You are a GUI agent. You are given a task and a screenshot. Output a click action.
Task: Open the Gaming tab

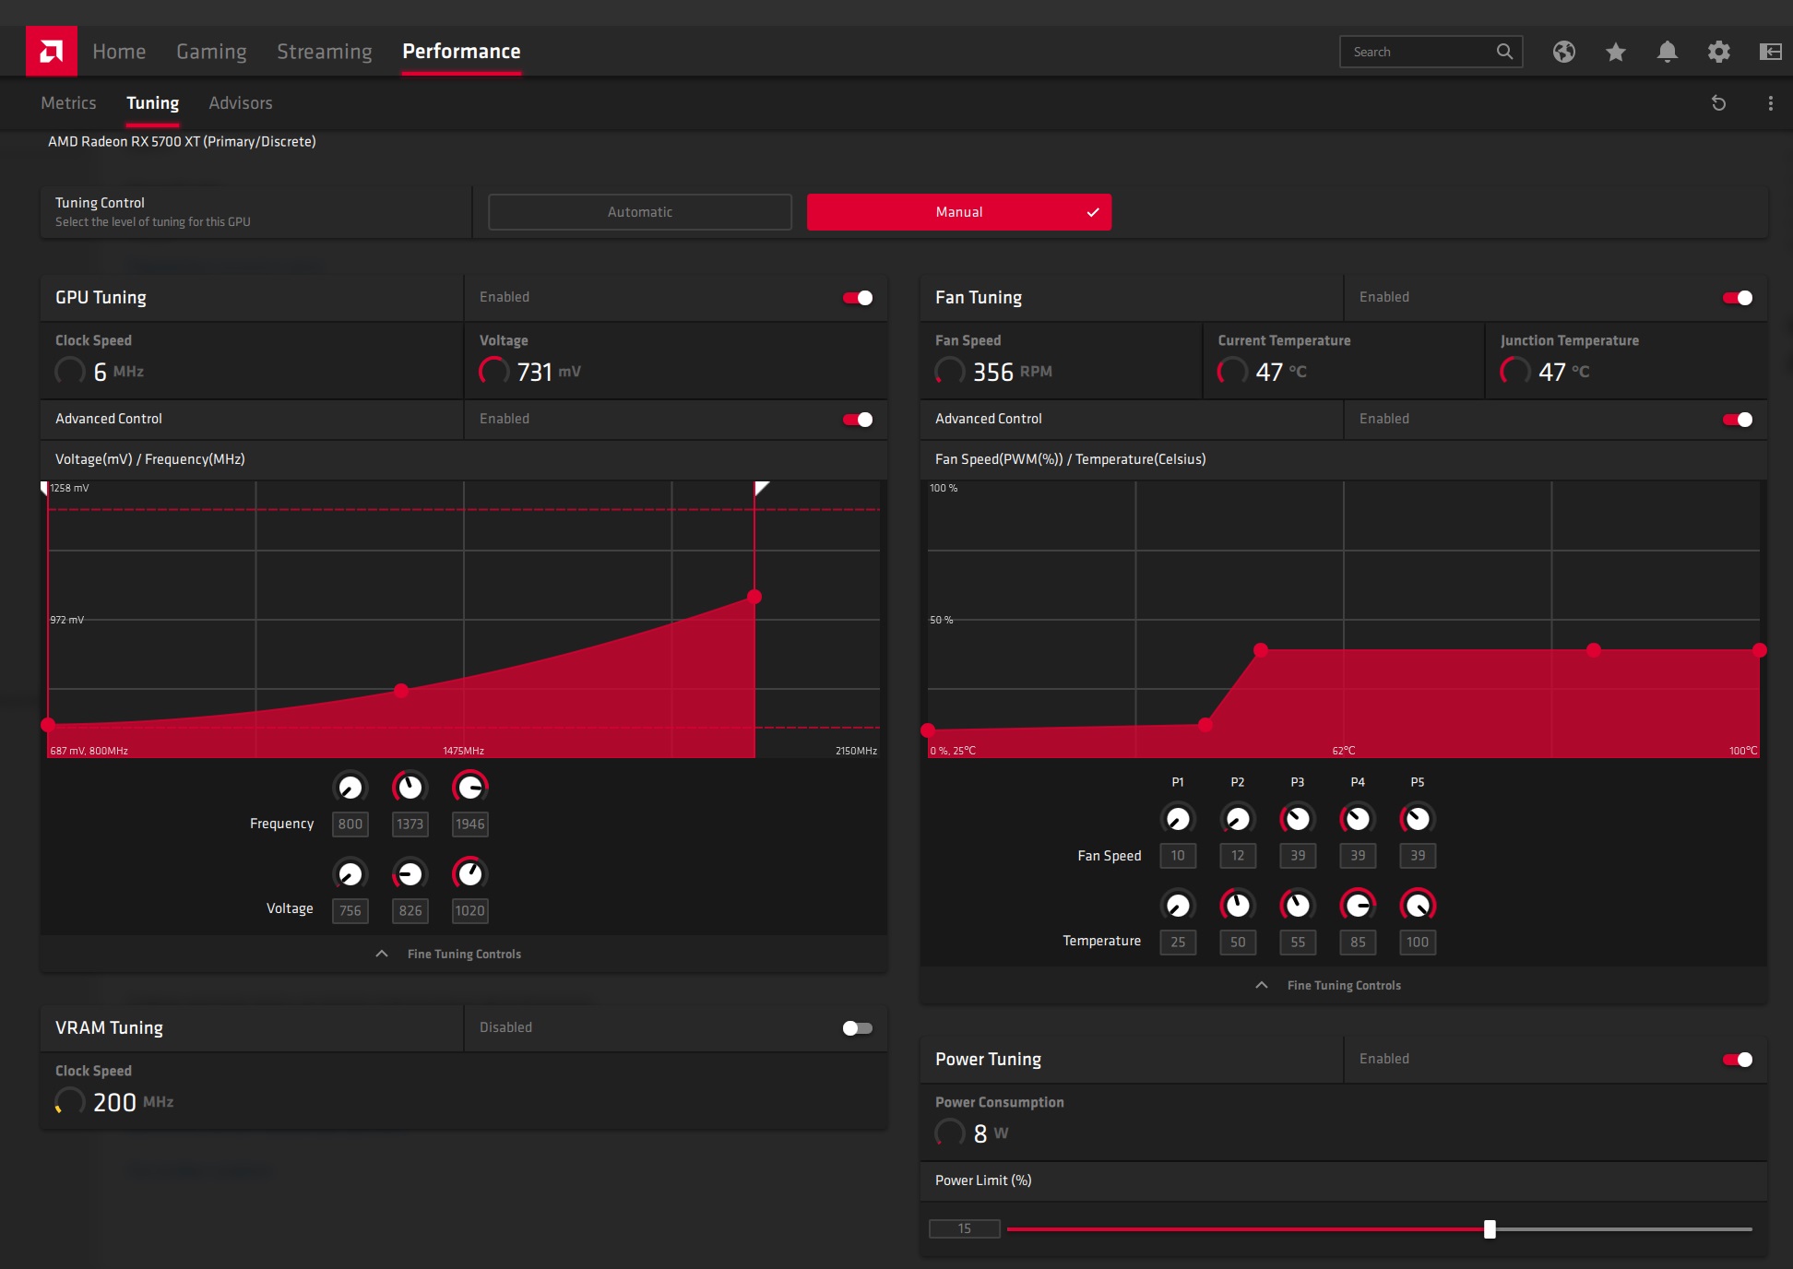[211, 52]
